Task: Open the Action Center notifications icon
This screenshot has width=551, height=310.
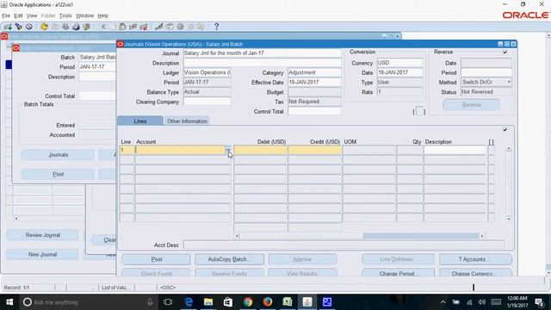Action: pos(540,302)
